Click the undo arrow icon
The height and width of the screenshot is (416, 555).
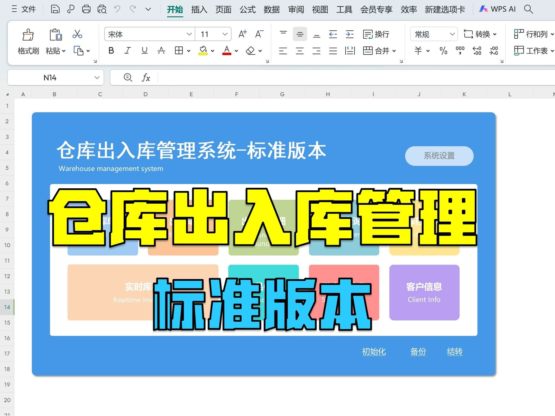pos(117,9)
